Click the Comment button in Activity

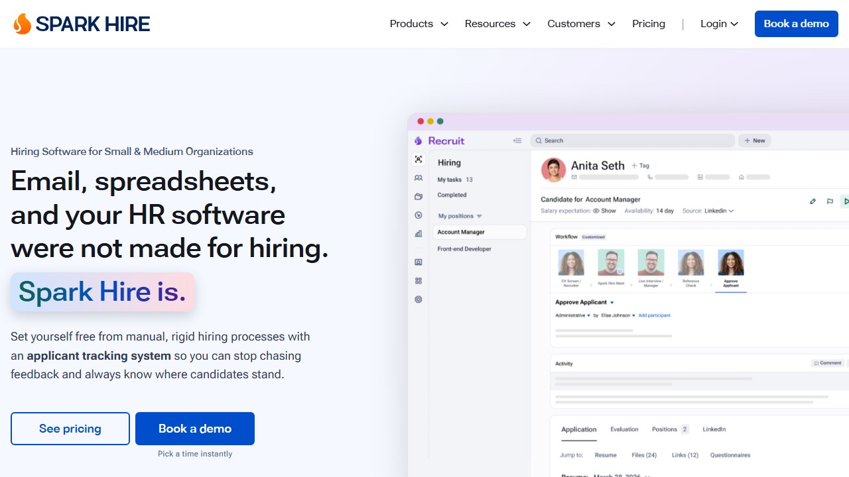(828, 363)
